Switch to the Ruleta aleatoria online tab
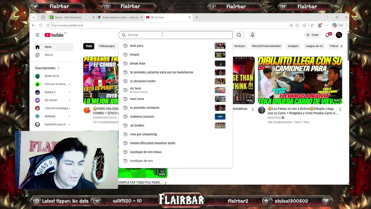Image resolution: width=371 pixels, height=209 pixels. tap(120, 17)
